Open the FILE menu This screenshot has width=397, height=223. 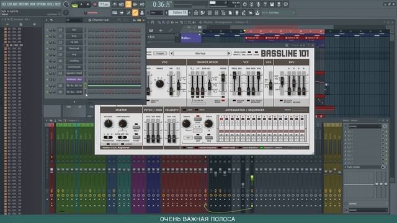[4, 4]
